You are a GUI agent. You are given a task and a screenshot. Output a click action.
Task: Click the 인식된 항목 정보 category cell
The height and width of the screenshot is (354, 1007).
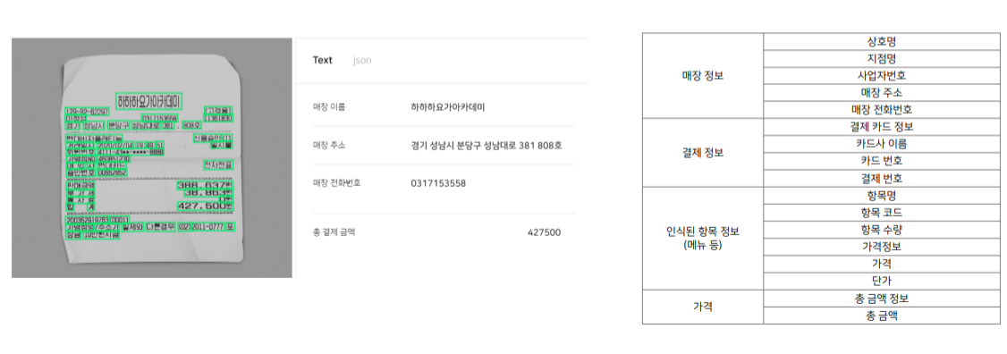(x=703, y=239)
